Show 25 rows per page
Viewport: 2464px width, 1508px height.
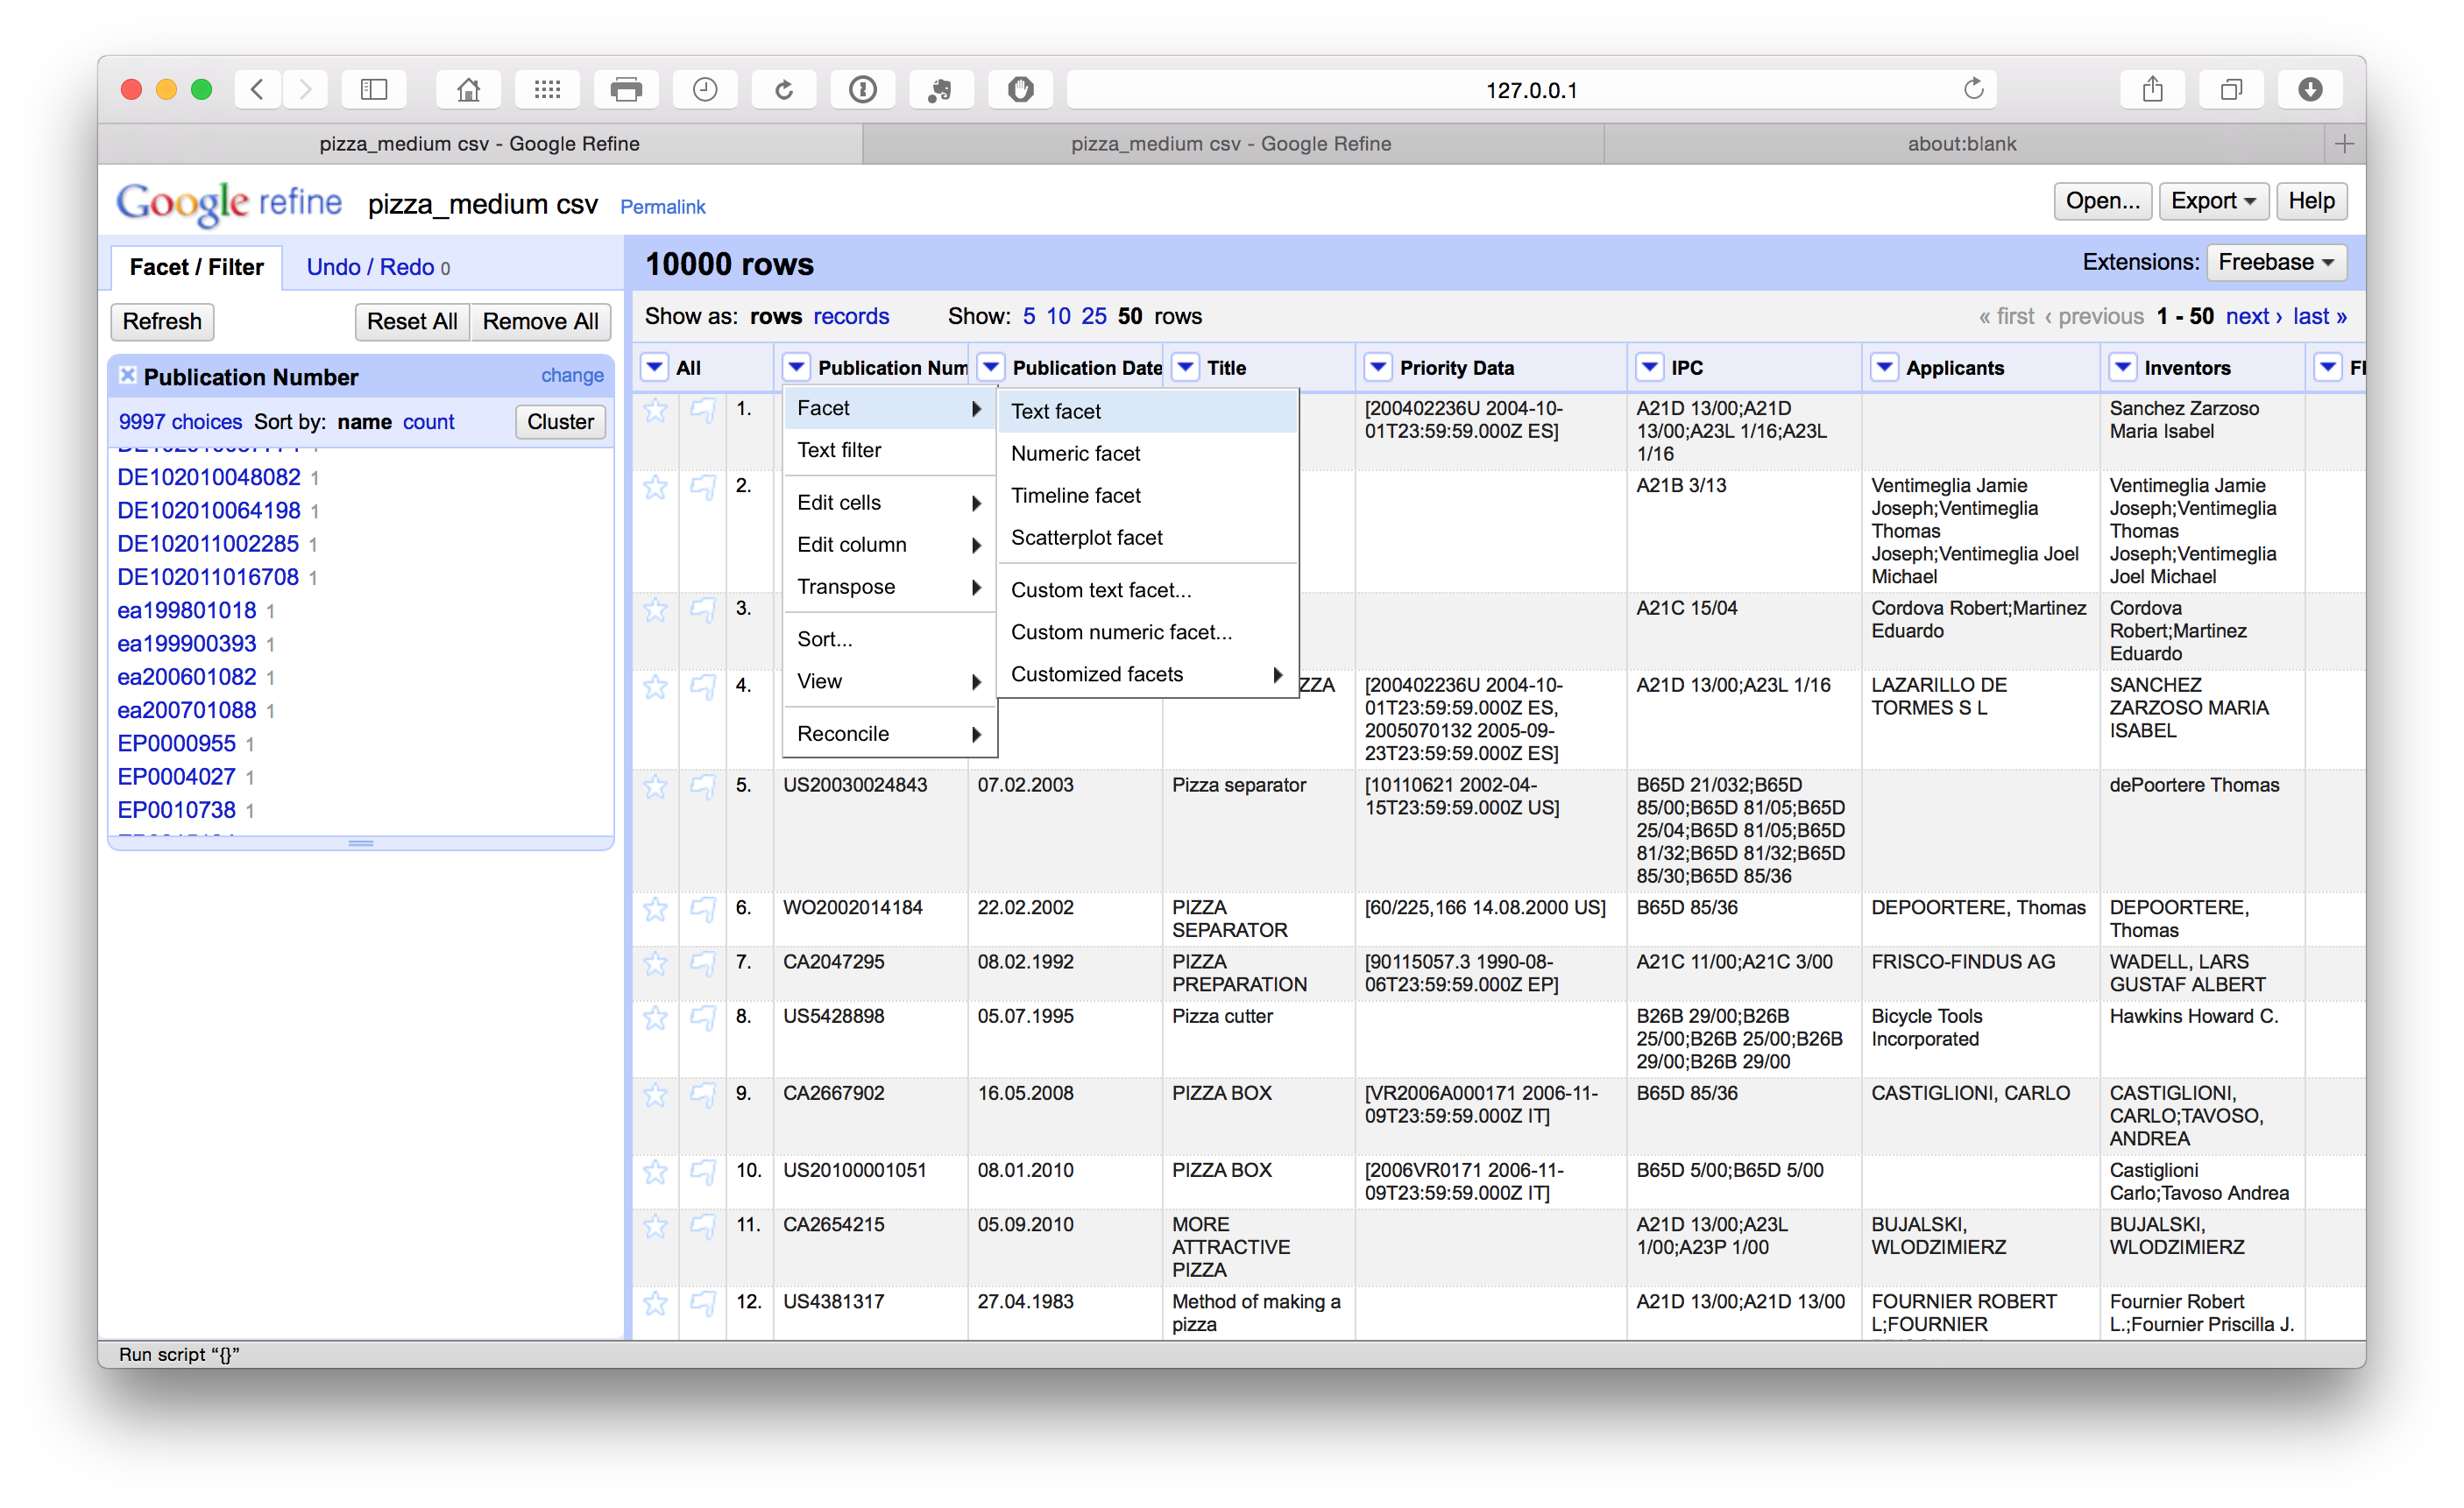click(x=1094, y=316)
